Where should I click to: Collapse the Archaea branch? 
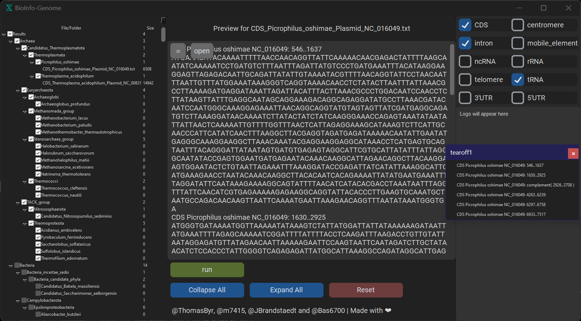11,41
